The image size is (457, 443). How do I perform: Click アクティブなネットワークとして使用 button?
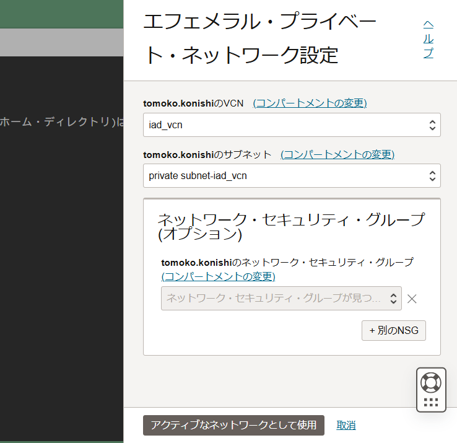click(x=233, y=425)
